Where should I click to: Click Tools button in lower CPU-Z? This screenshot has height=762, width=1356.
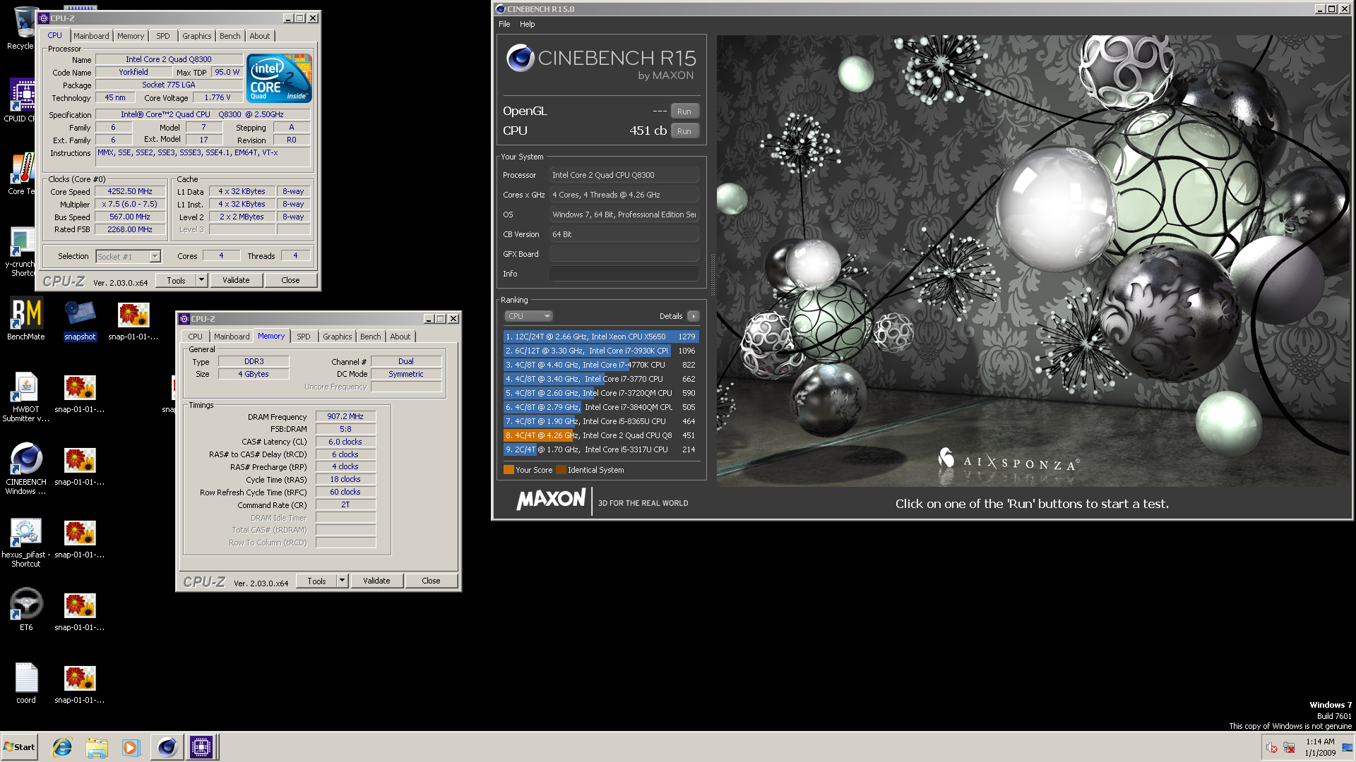point(316,581)
